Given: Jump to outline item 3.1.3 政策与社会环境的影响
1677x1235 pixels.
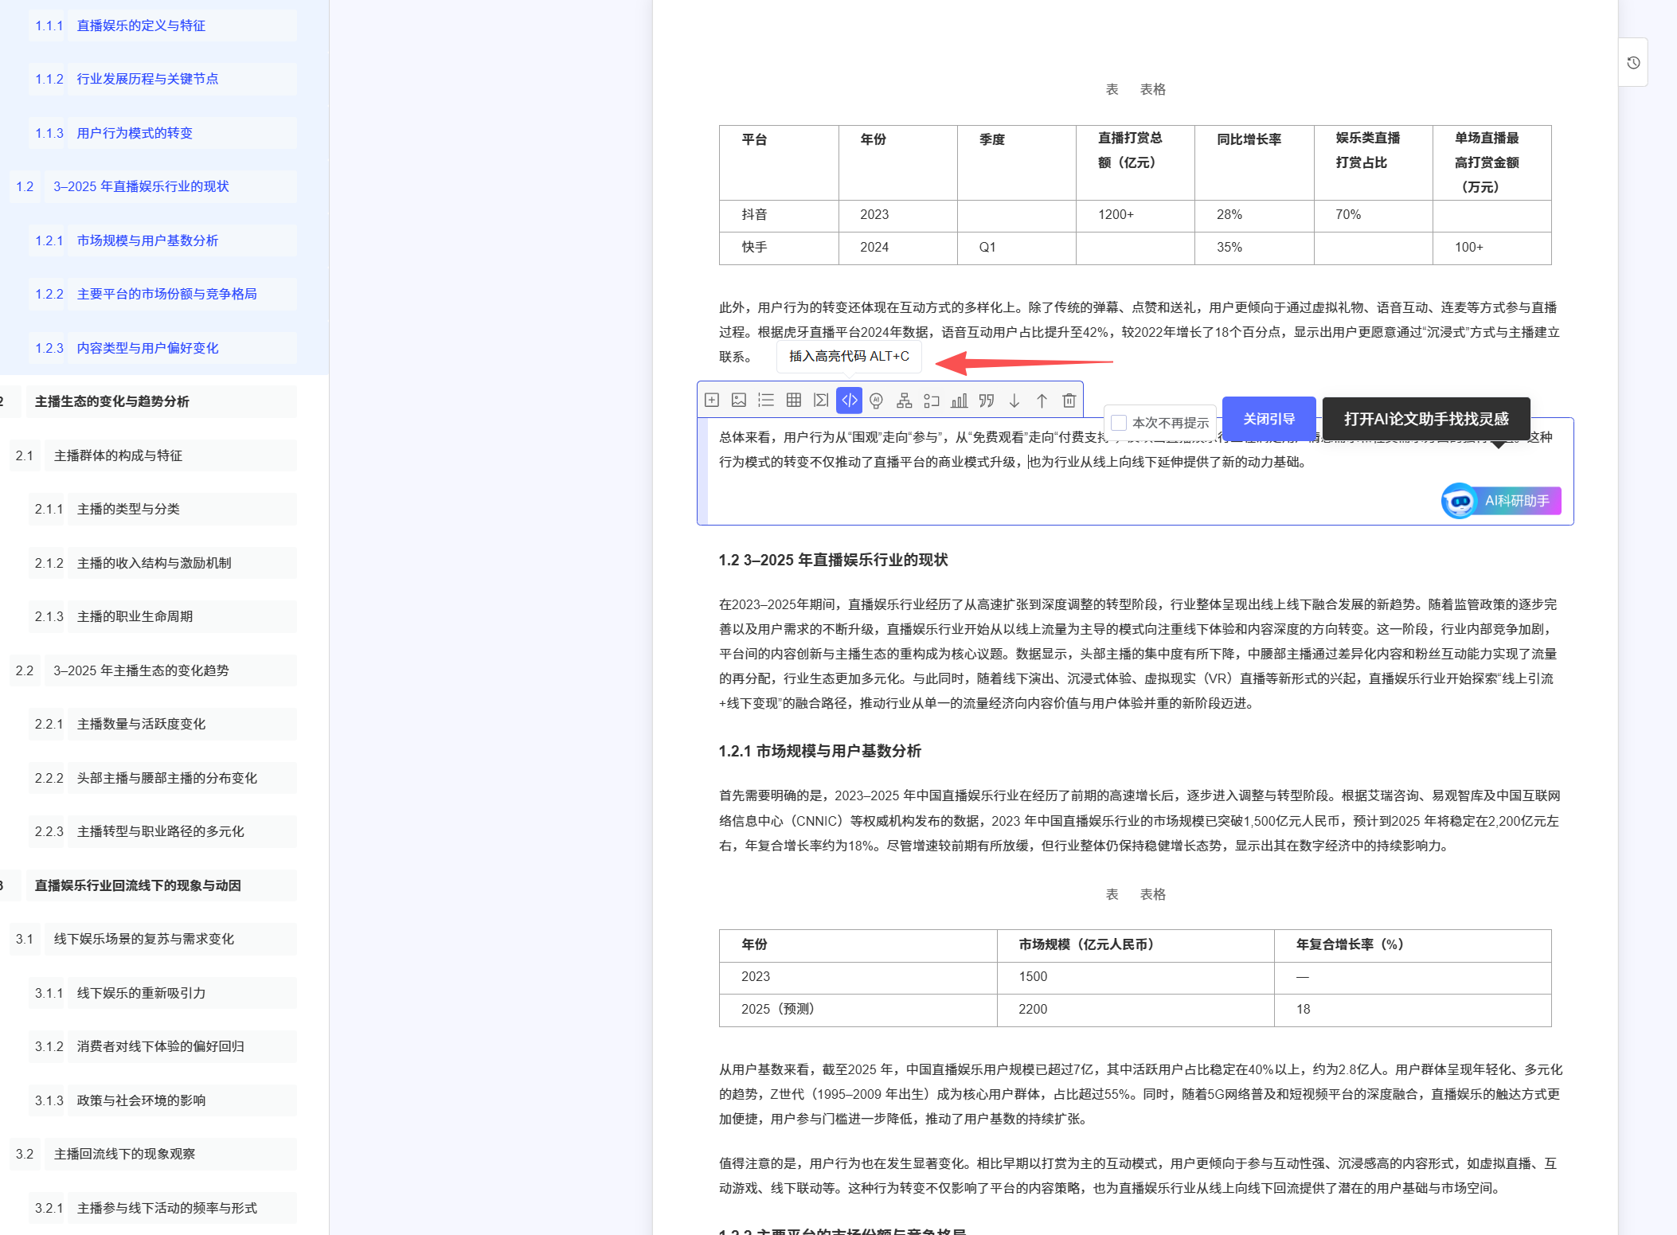Looking at the screenshot, I should click(x=141, y=1100).
